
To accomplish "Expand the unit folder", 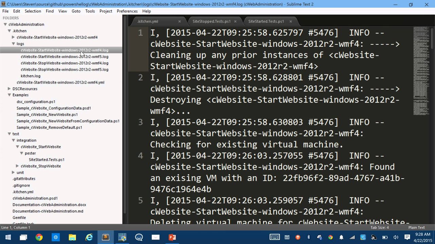I will (x=13, y=172).
